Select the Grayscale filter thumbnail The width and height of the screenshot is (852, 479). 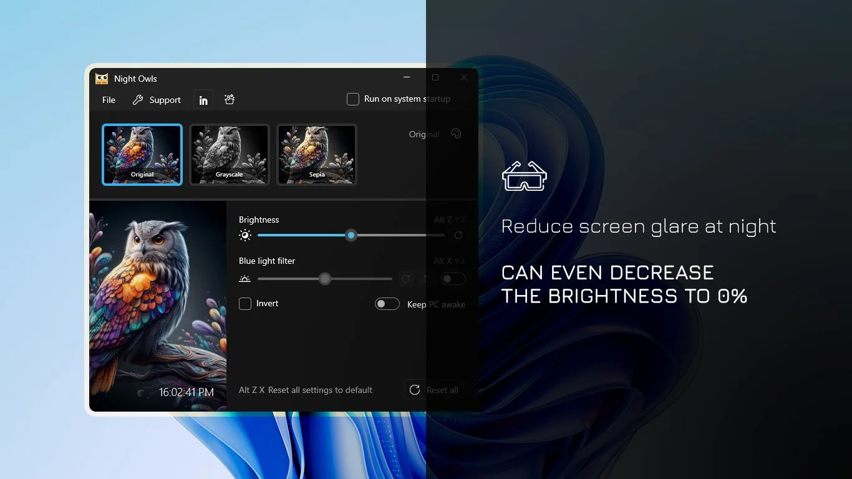230,155
